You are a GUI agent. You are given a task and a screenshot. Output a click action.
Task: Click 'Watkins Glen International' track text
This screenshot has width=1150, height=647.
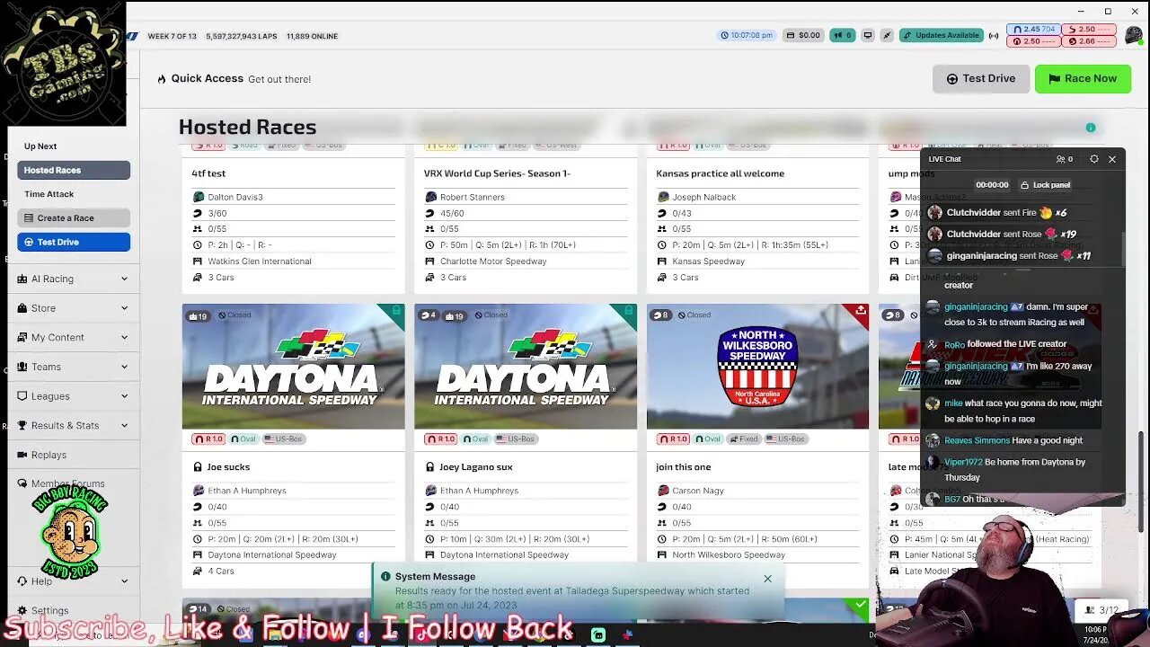260,261
